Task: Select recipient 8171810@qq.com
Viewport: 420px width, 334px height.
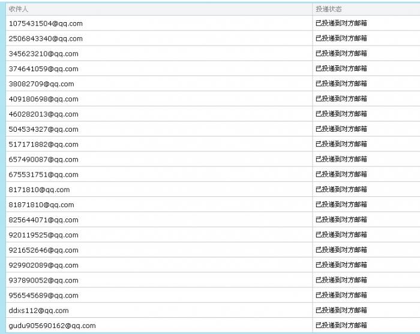Action: click(x=39, y=190)
